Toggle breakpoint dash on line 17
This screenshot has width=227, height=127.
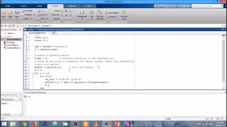29,82
